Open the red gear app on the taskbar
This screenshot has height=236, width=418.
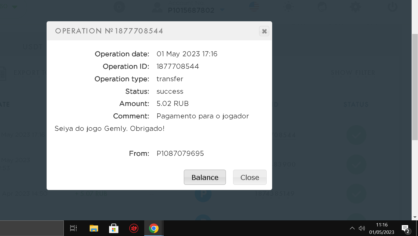[x=134, y=228]
